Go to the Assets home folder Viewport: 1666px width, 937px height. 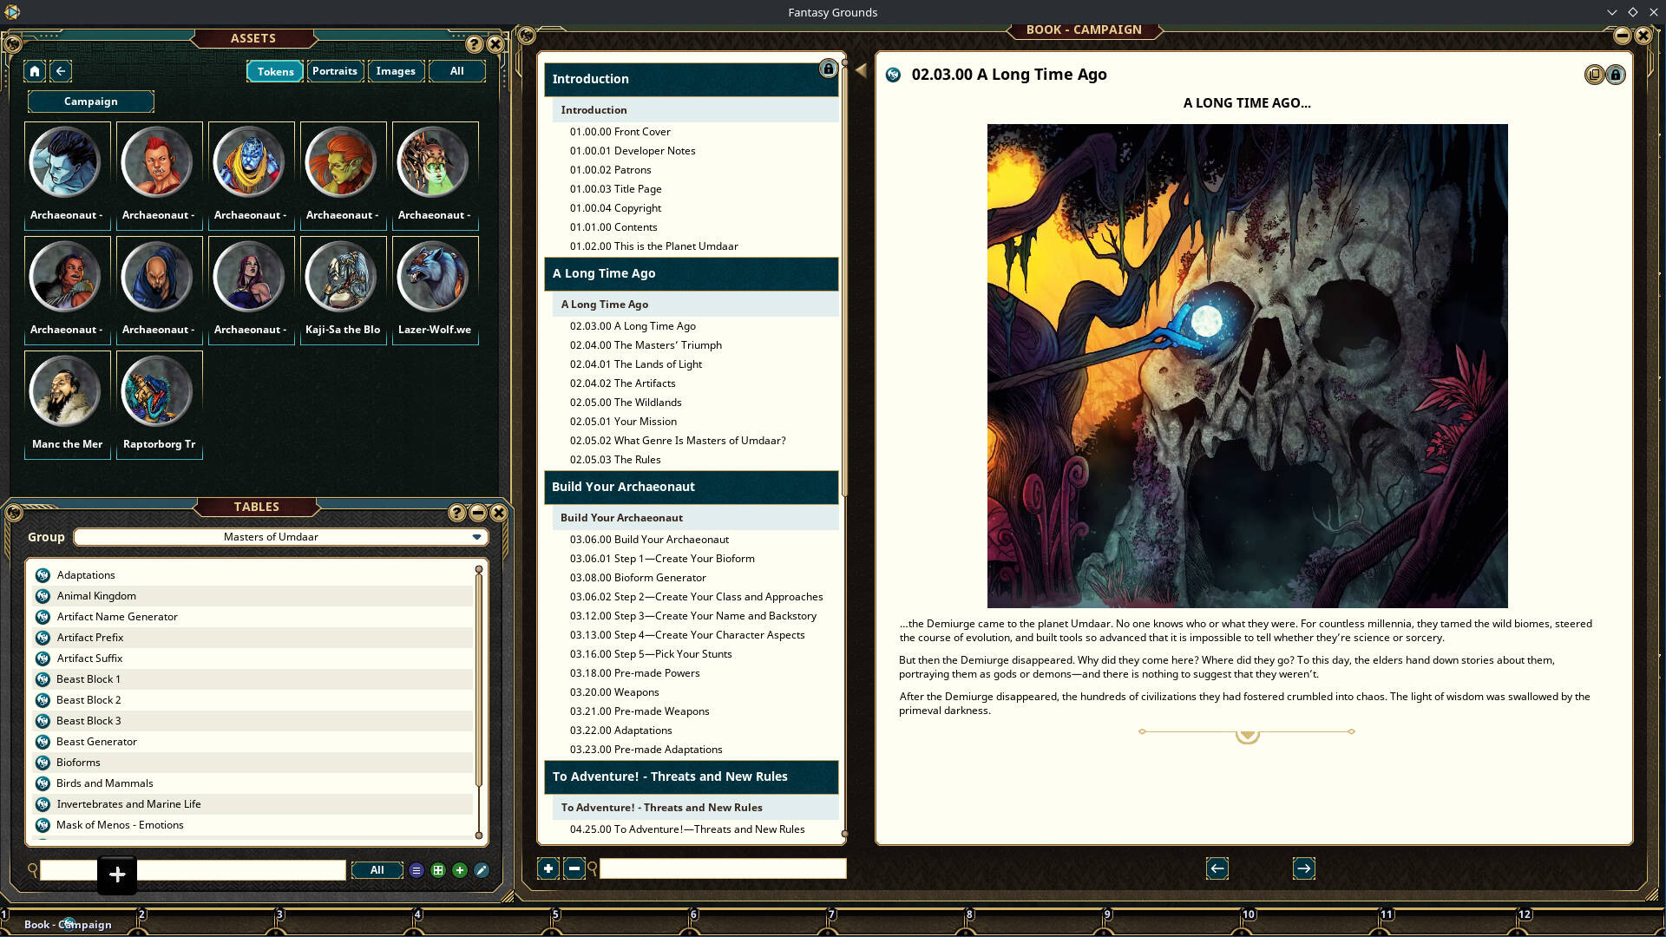point(35,71)
